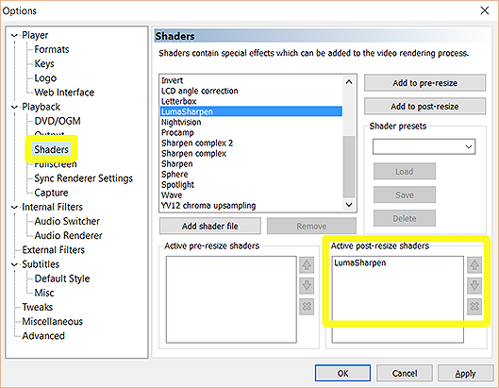Open Shader presets dropdown

click(x=424, y=146)
